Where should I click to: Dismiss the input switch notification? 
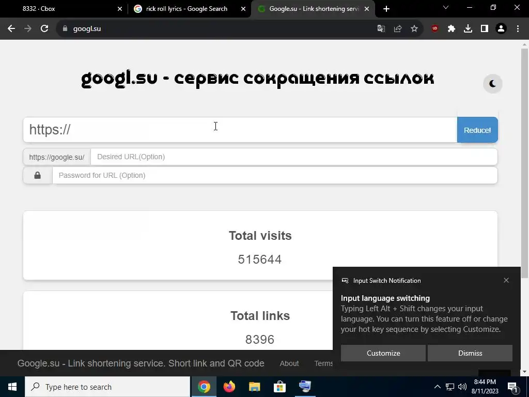(x=470, y=353)
